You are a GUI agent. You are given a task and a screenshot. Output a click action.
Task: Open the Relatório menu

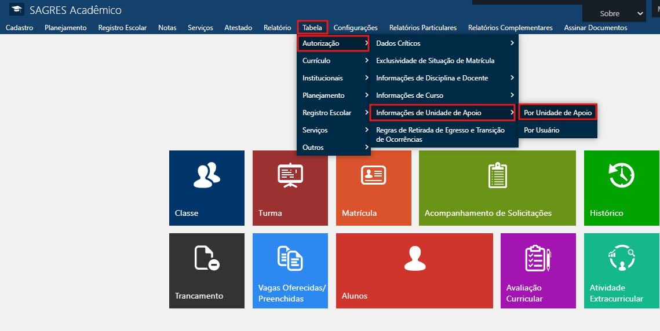click(x=278, y=28)
